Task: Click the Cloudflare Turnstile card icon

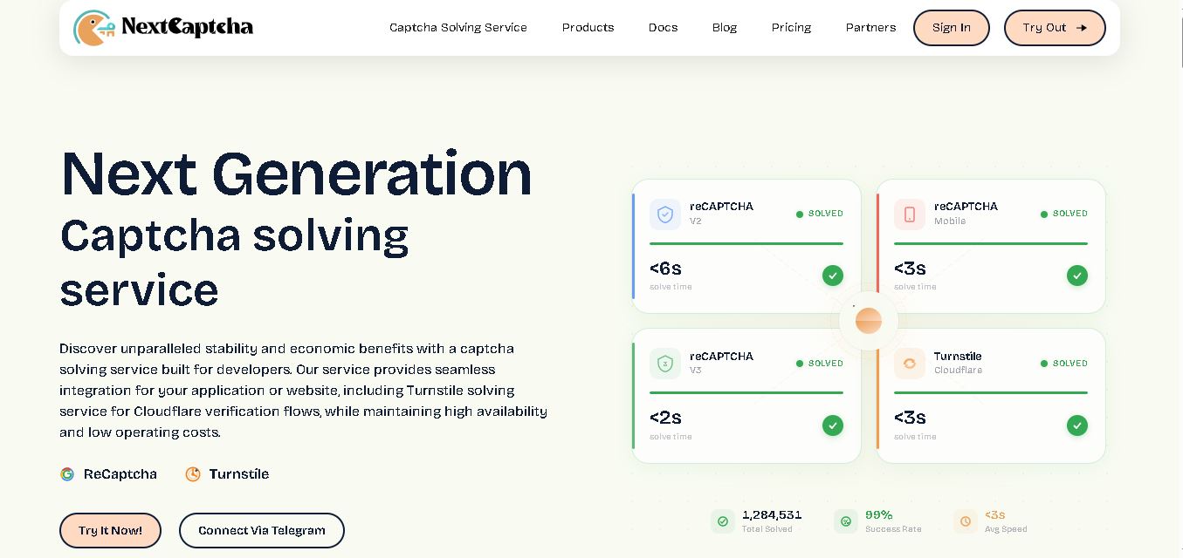Action: pyautogui.click(x=910, y=364)
